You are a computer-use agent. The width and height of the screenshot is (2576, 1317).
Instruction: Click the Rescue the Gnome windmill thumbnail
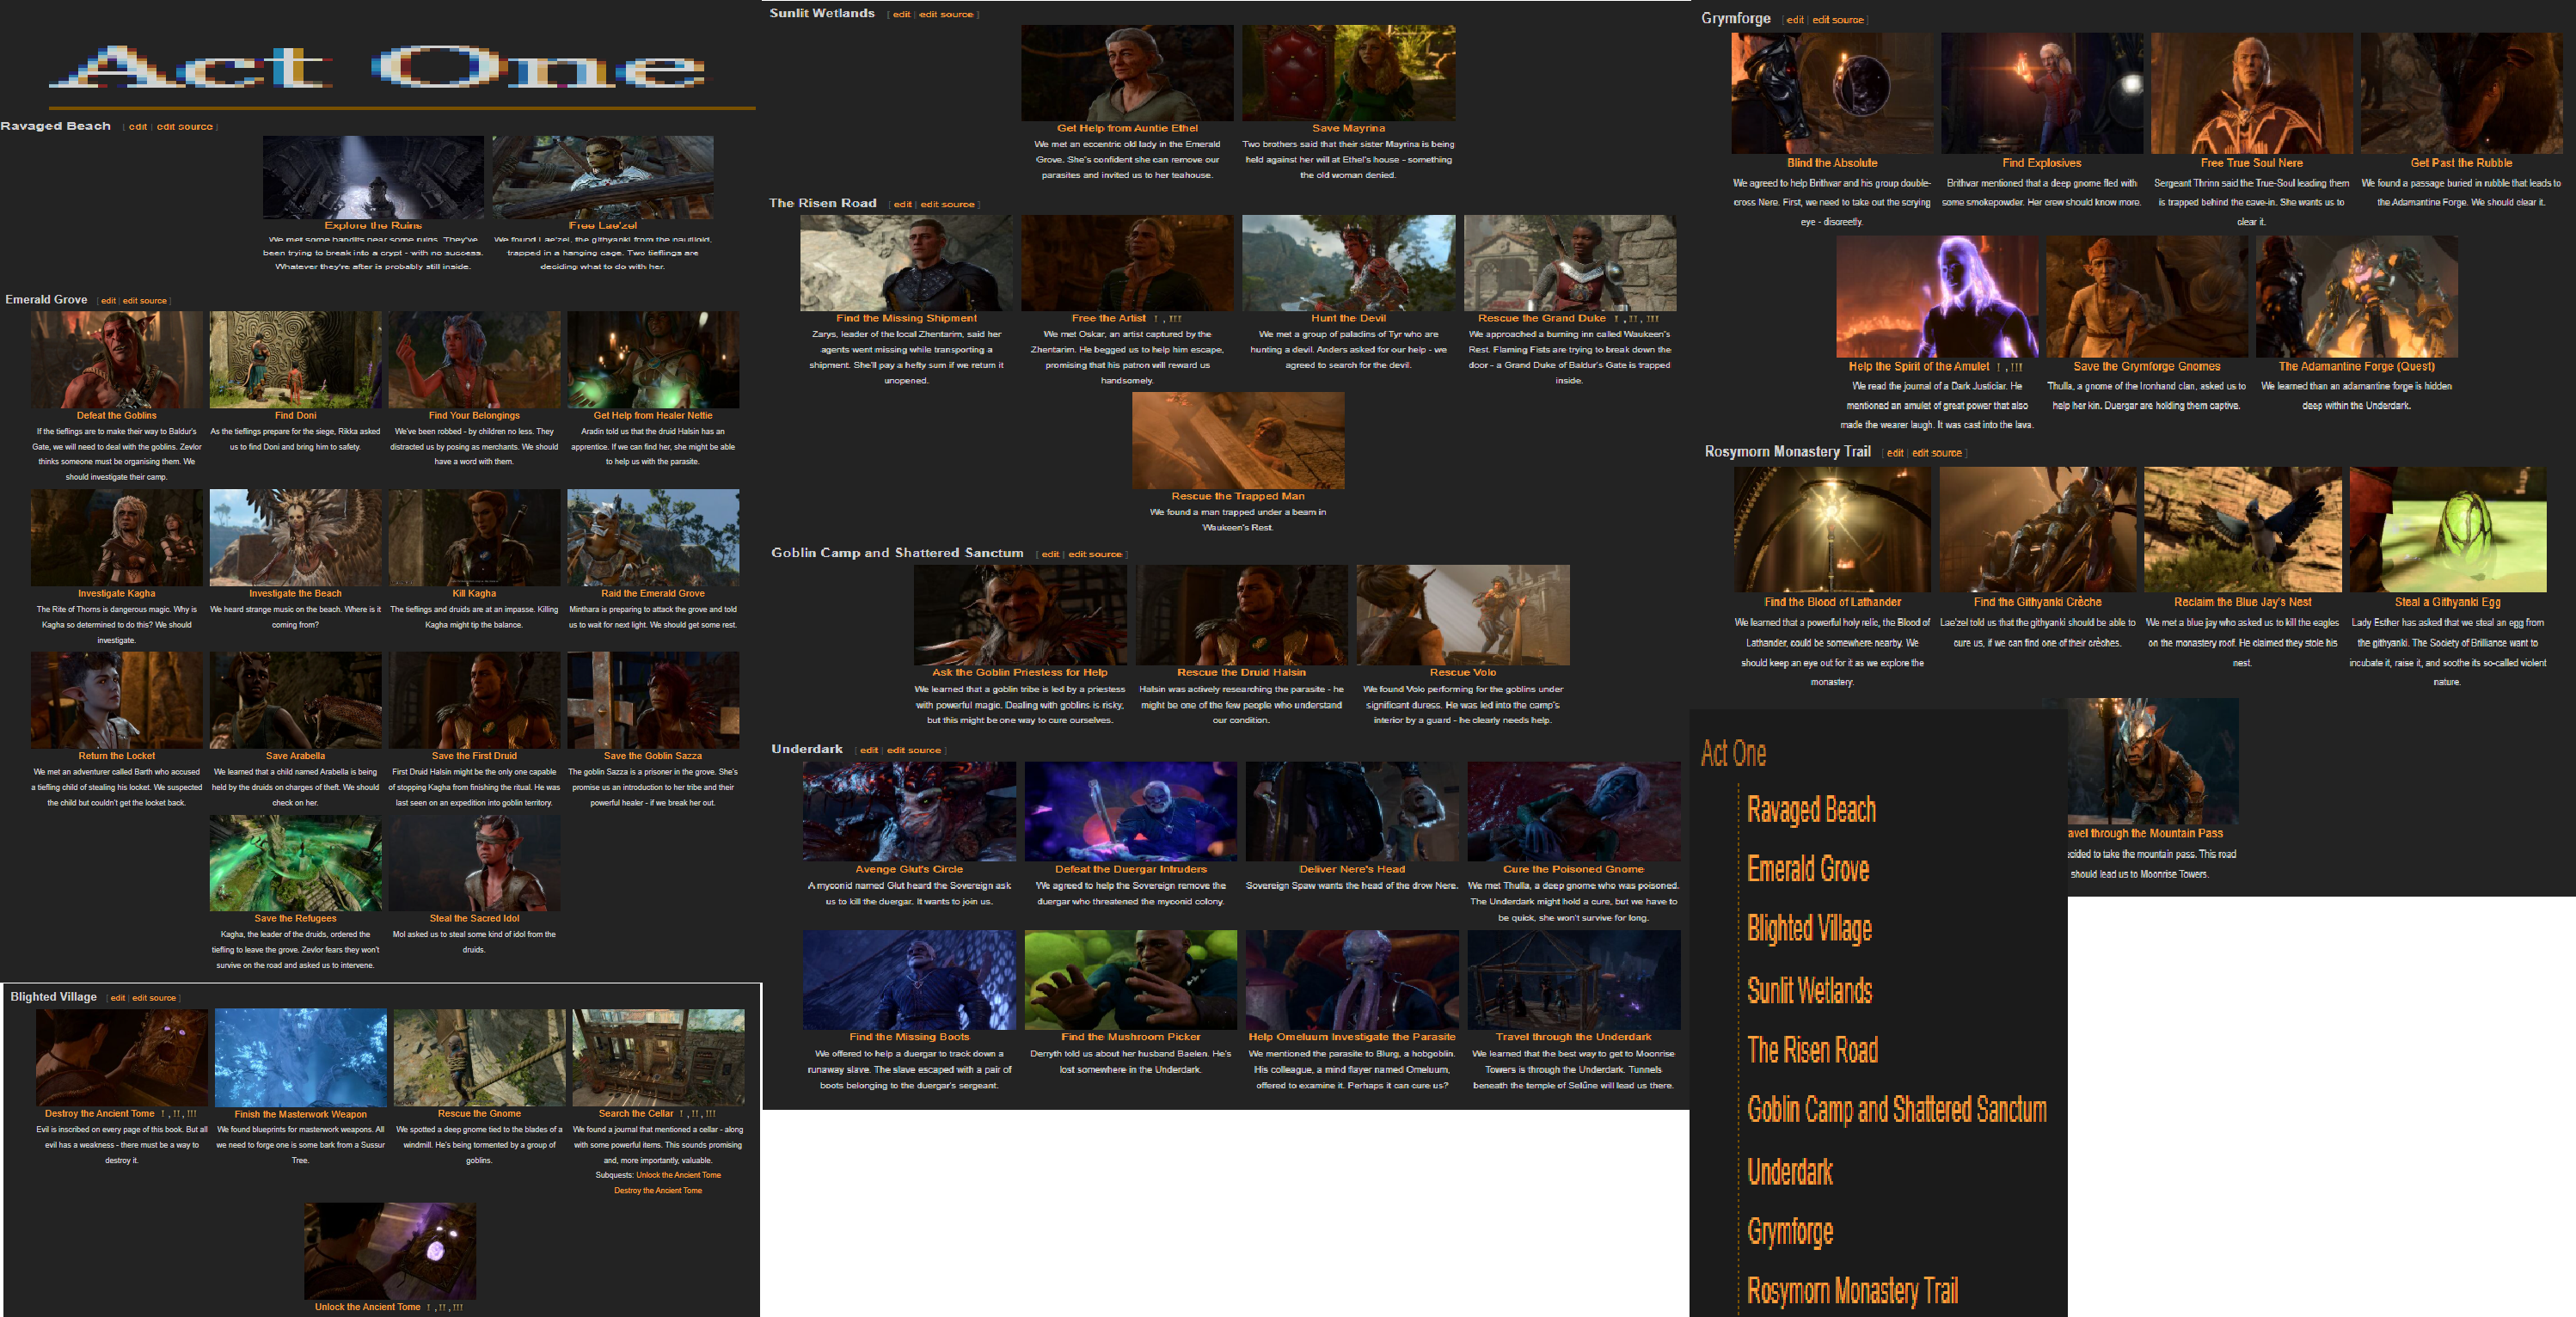pyautogui.click(x=479, y=1057)
